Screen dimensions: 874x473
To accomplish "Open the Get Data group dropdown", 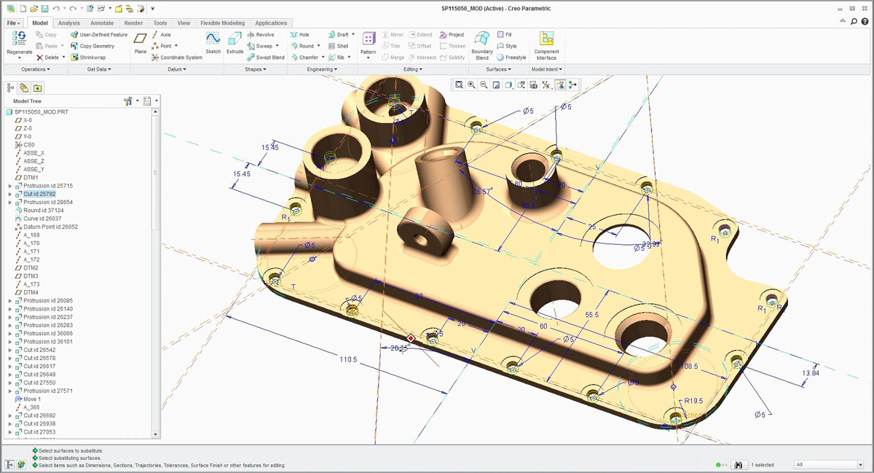I will (98, 69).
